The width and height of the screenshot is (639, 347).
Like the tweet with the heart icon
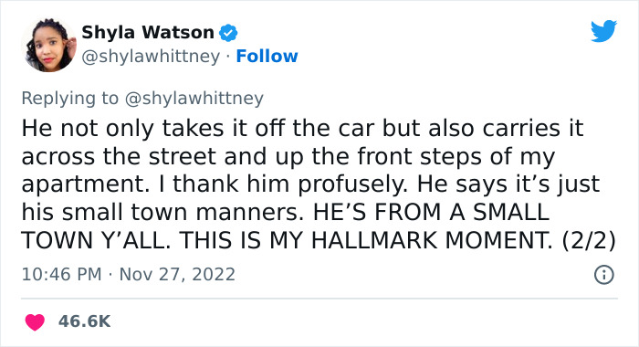pyautogui.click(x=35, y=321)
